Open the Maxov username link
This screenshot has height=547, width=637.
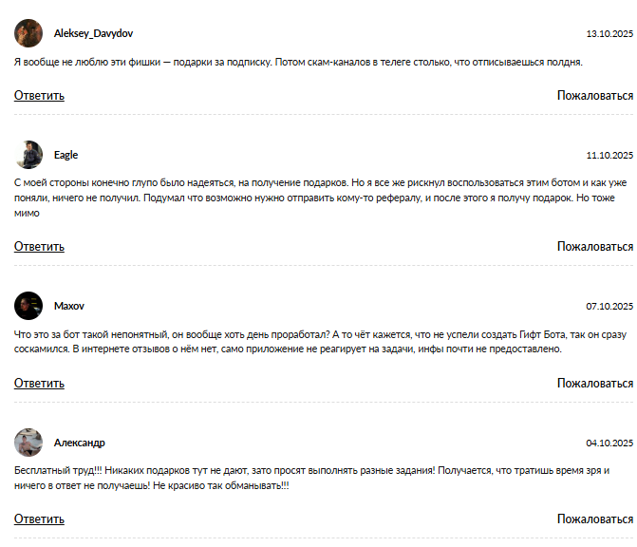69,306
